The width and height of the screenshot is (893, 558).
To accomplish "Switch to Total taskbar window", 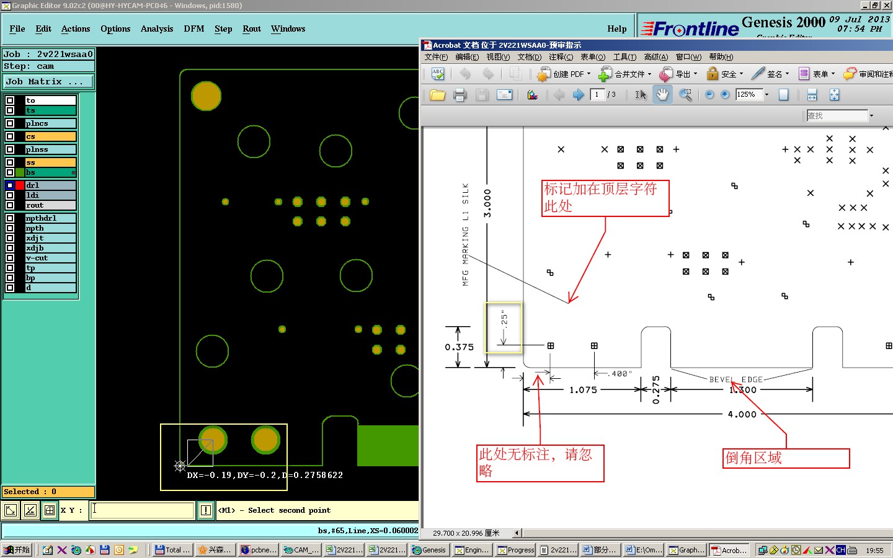I will pyautogui.click(x=173, y=550).
